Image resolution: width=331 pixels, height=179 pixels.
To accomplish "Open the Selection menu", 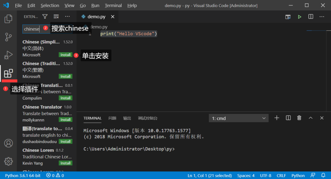I will click(50, 5).
